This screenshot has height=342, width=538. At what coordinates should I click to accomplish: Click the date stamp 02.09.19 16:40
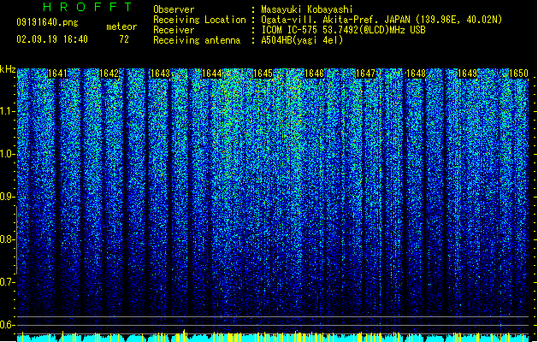click(x=52, y=39)
